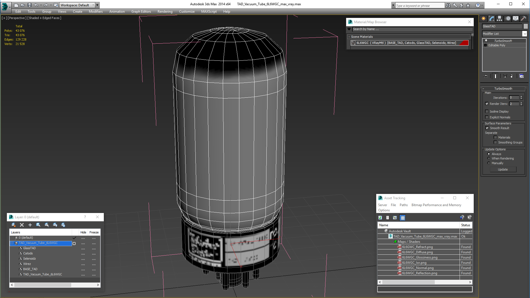The image size is (530, 298).
Task: Switch to the Utilities hammer panel
Action: click(x=524, y=18)
